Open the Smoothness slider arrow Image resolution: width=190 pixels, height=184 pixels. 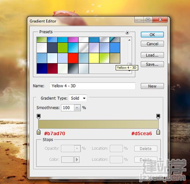click(77, 108)
